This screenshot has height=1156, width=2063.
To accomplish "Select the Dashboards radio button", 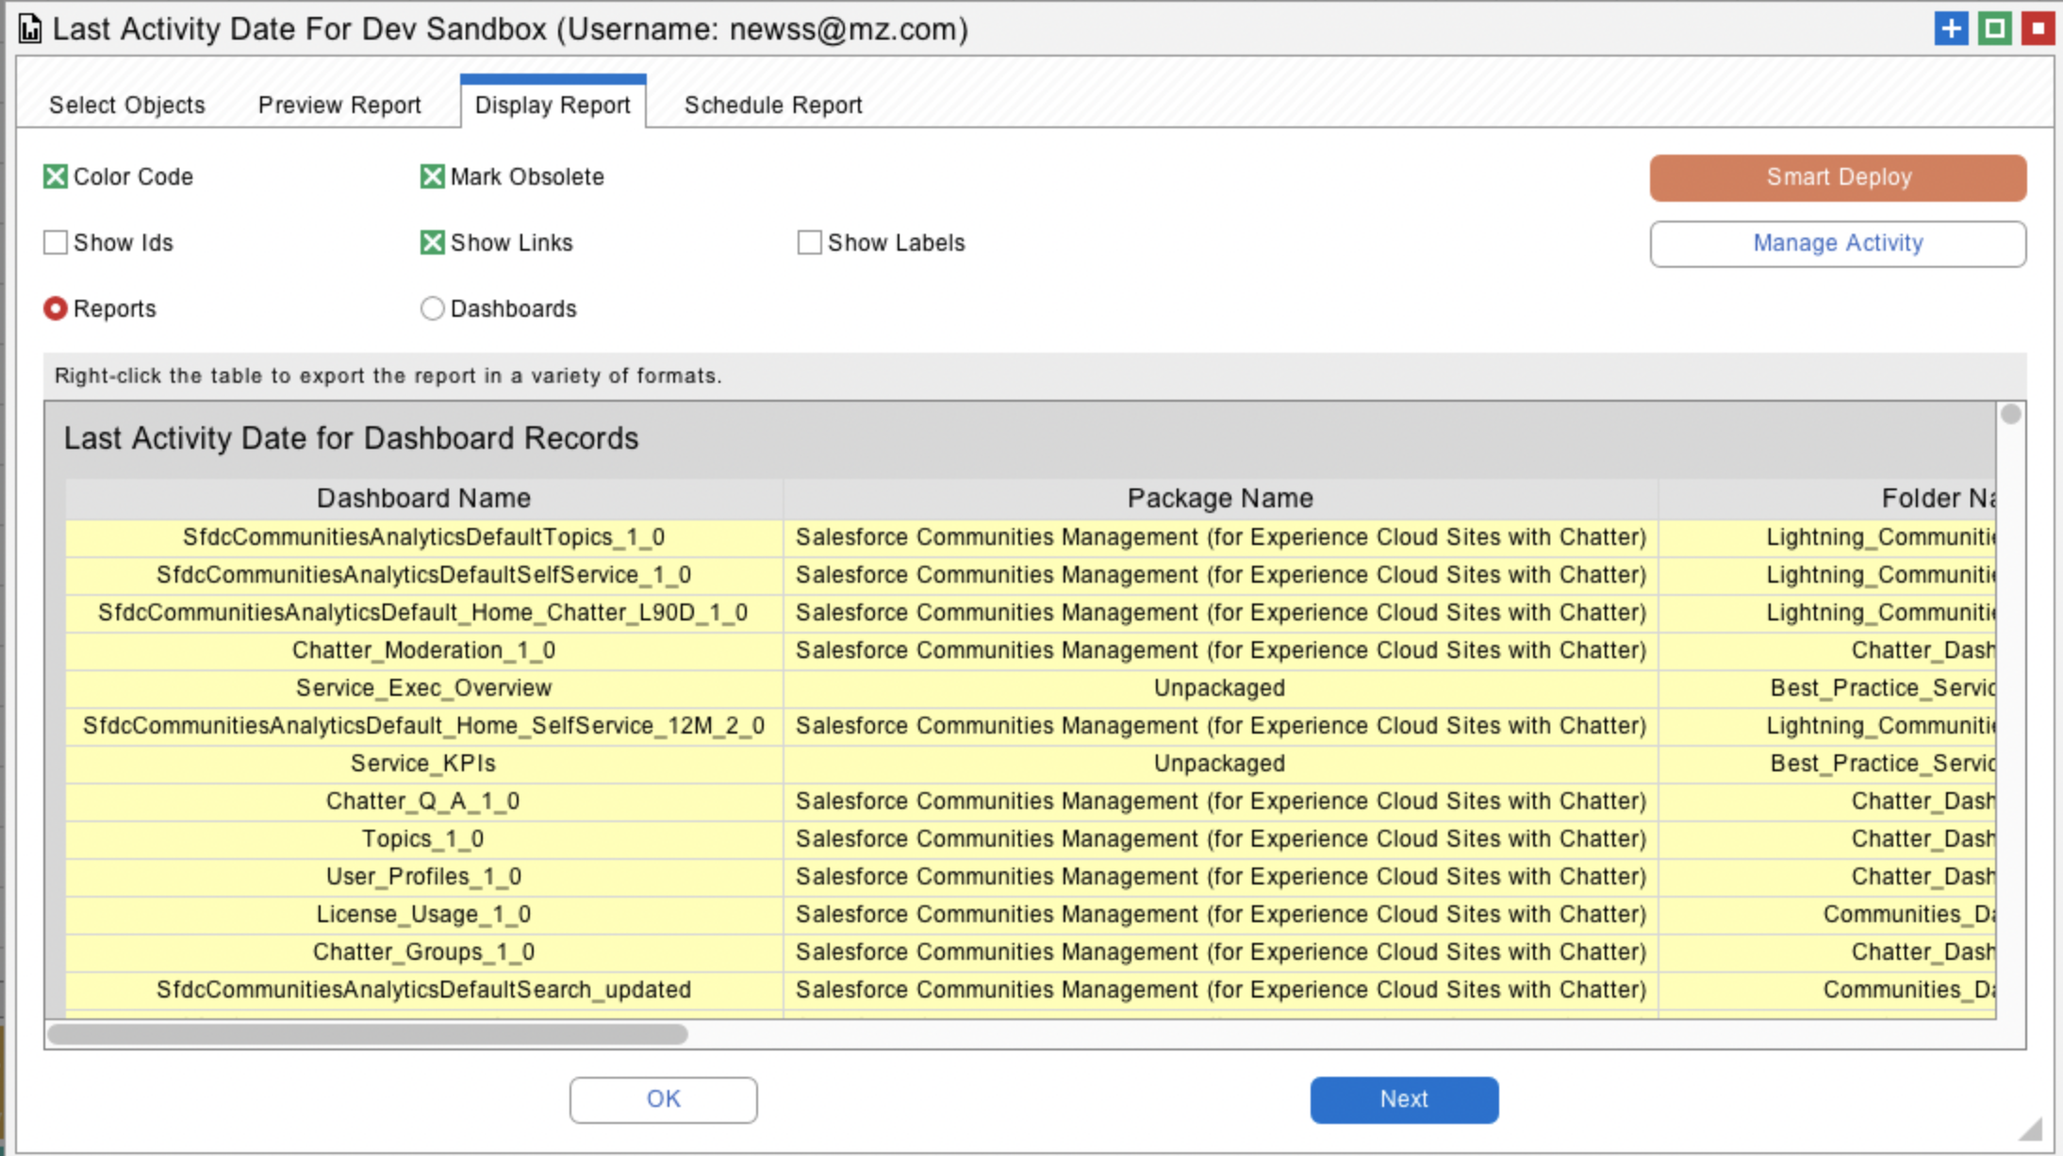I will tap(432, 308).
